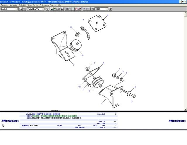
Task: Open the Order List menu
Action: click(22, 5)
